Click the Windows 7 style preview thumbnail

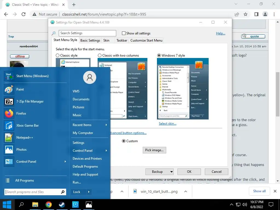click(x=183, y=89)
